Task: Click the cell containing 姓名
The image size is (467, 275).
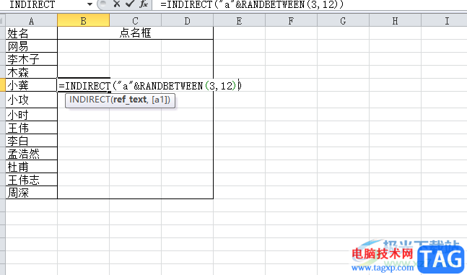Action: click(x=31, y=33)
